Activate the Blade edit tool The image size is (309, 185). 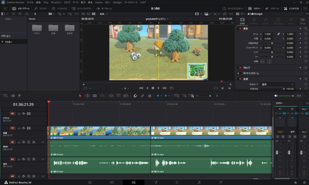(95, 96)
